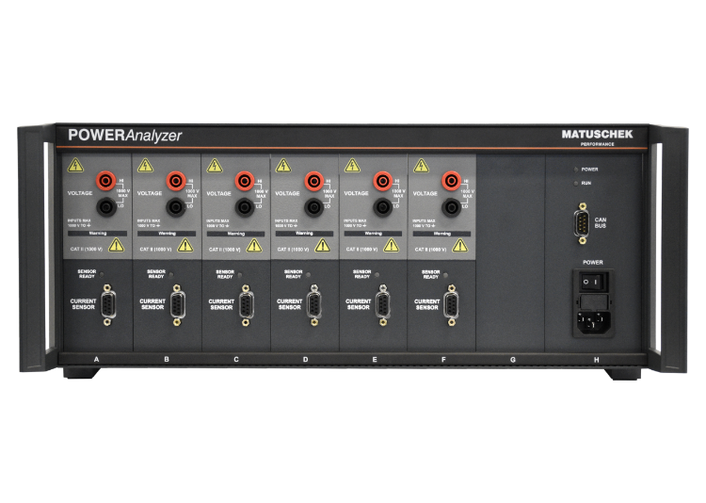The width and height of the screenshot is (706, 503).
Task: Click the RUN indicator LED in slot H
Action: (576, 184)
